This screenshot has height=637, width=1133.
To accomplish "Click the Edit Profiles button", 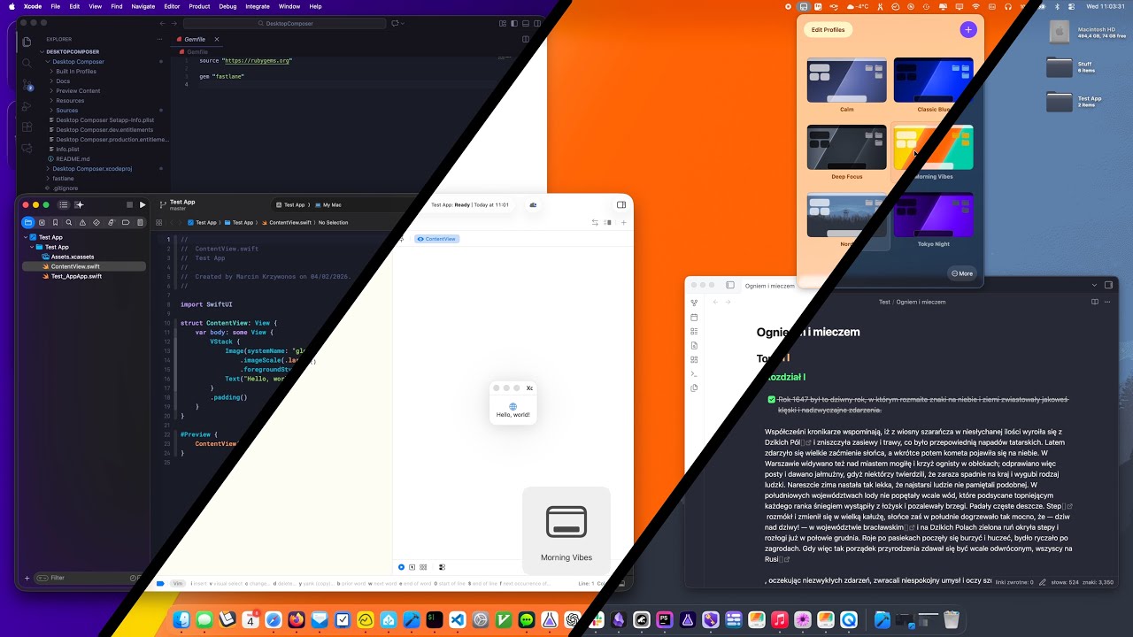I will pyautogui.click(x=828, y=30).
